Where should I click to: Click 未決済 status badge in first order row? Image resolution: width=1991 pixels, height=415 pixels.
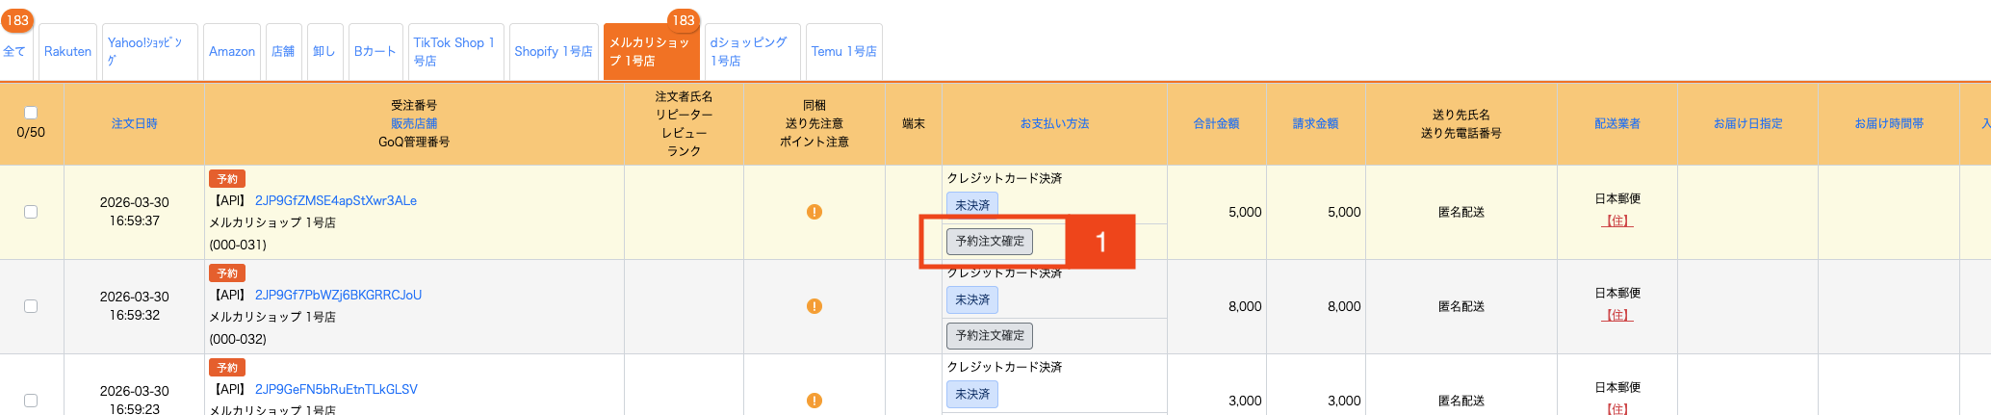coord(972,205)
